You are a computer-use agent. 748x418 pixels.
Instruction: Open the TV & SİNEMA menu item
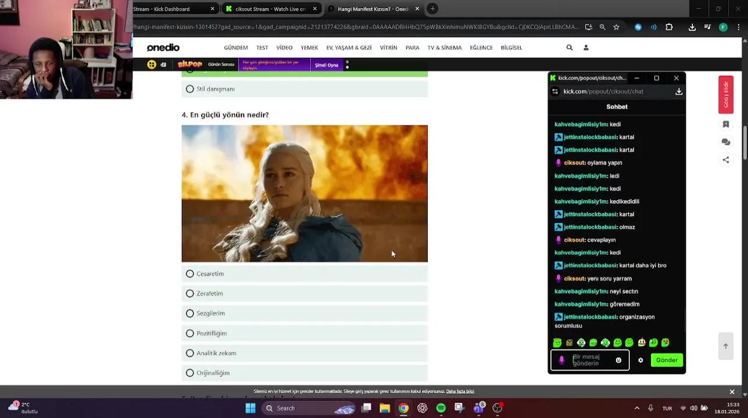(445, 48)
